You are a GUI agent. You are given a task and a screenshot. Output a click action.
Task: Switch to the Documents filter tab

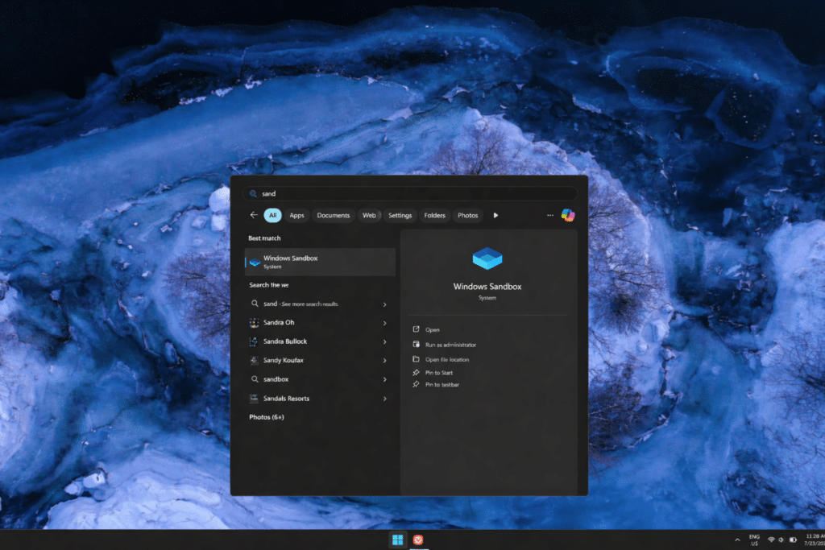333,215
